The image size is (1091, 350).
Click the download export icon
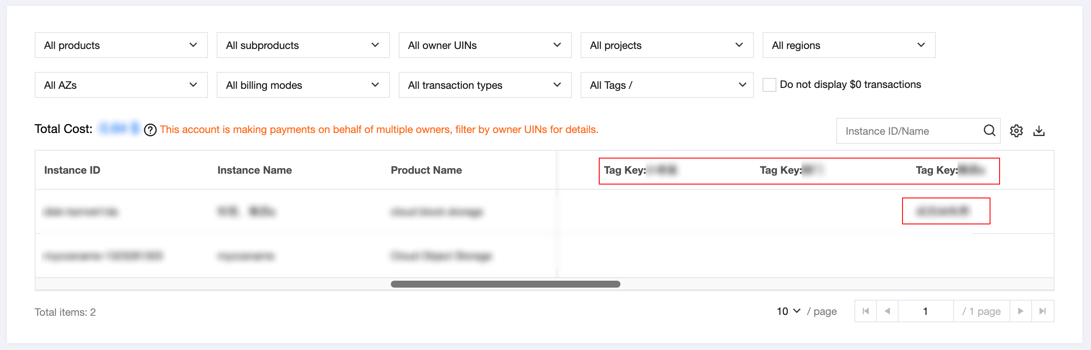coord(1039,131)
